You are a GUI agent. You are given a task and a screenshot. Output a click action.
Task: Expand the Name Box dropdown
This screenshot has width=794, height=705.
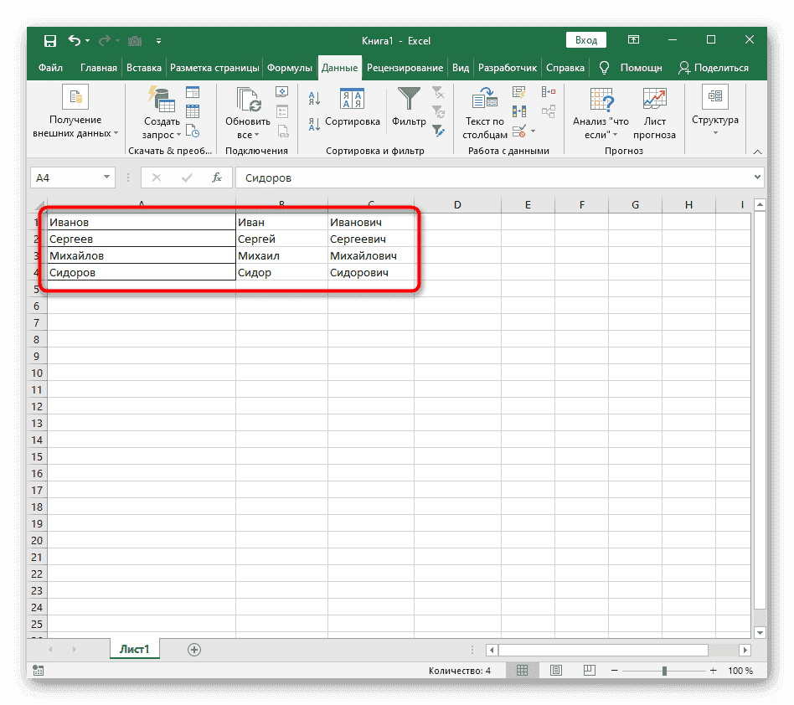106,178
